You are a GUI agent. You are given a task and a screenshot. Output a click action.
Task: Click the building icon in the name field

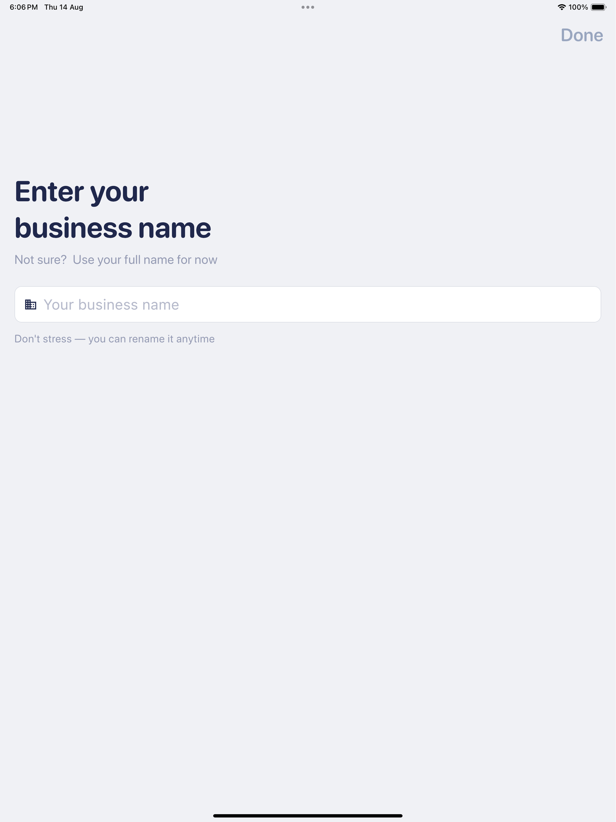30,305
